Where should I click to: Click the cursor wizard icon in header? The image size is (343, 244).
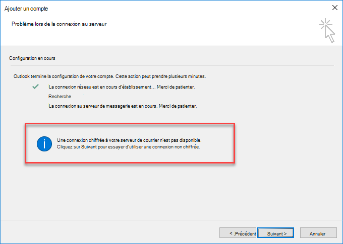click(327, 31)
